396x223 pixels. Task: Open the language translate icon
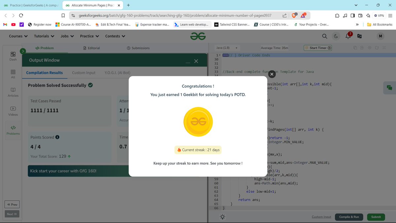(x=359, y=36)
